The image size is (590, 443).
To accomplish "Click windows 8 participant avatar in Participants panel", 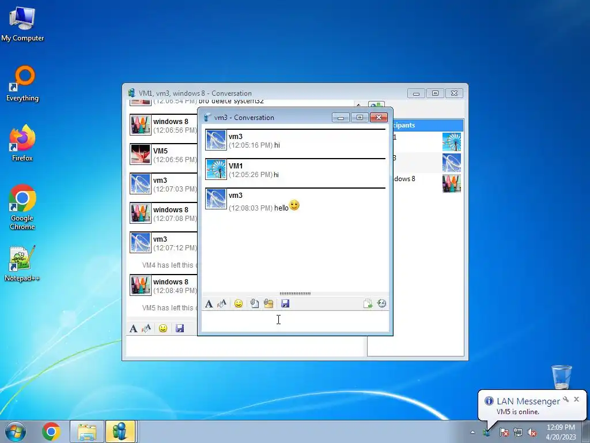I will tap(452, 183).
